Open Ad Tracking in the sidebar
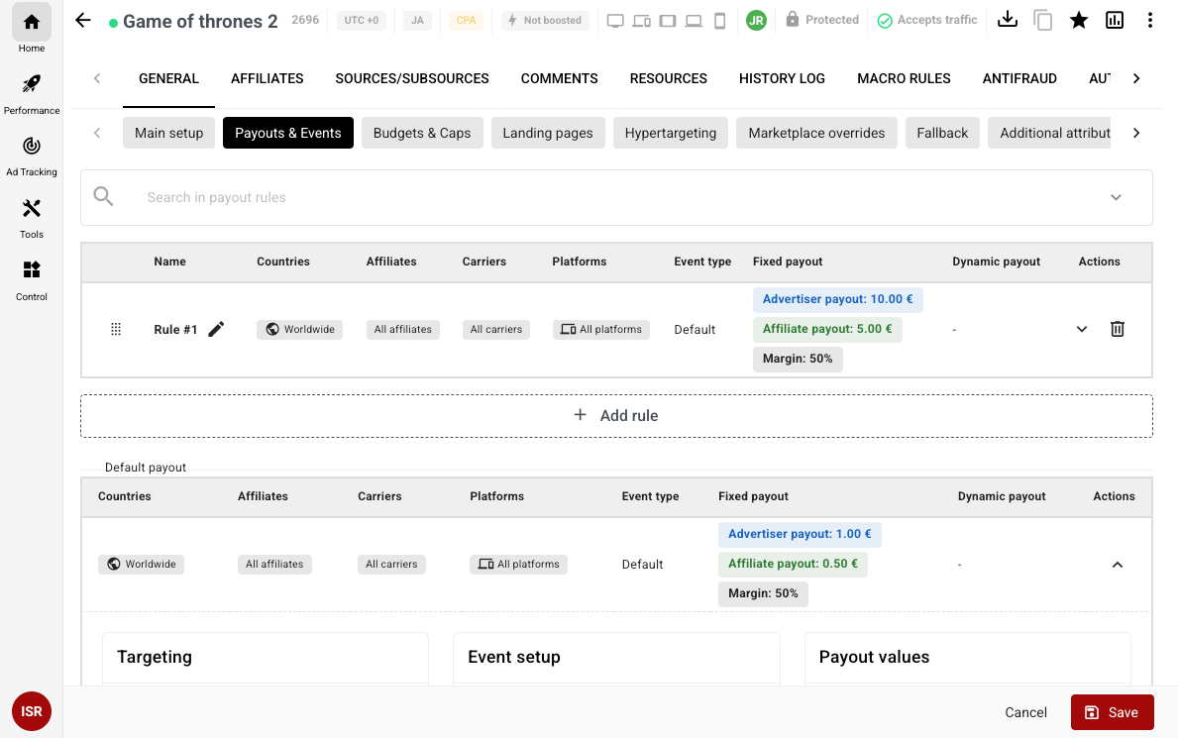The width and height of the screenshot is (1178, 738). click(32, 155)
